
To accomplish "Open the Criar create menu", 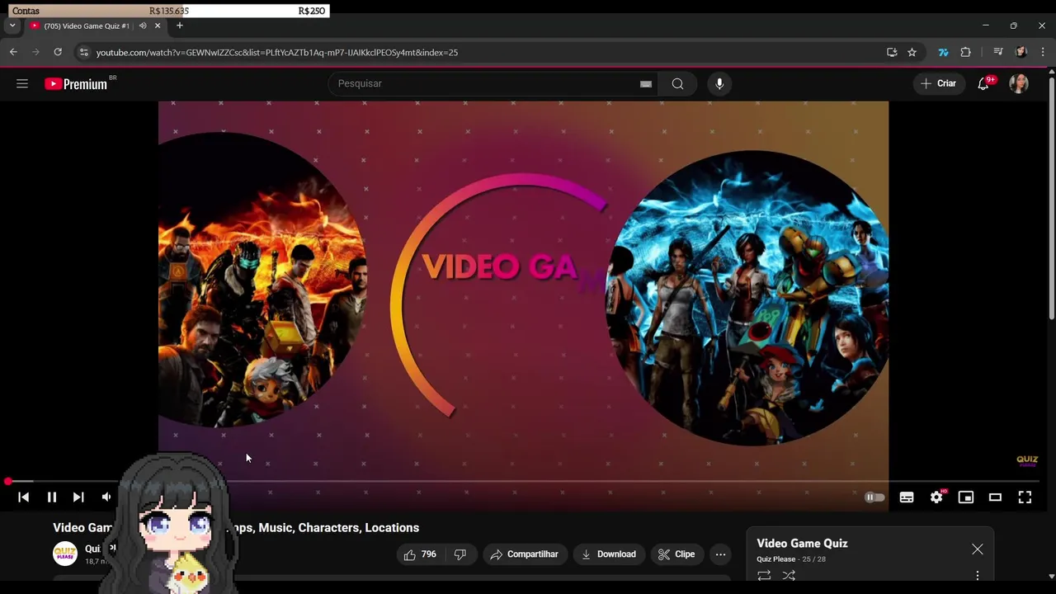I will pos(939,83).
